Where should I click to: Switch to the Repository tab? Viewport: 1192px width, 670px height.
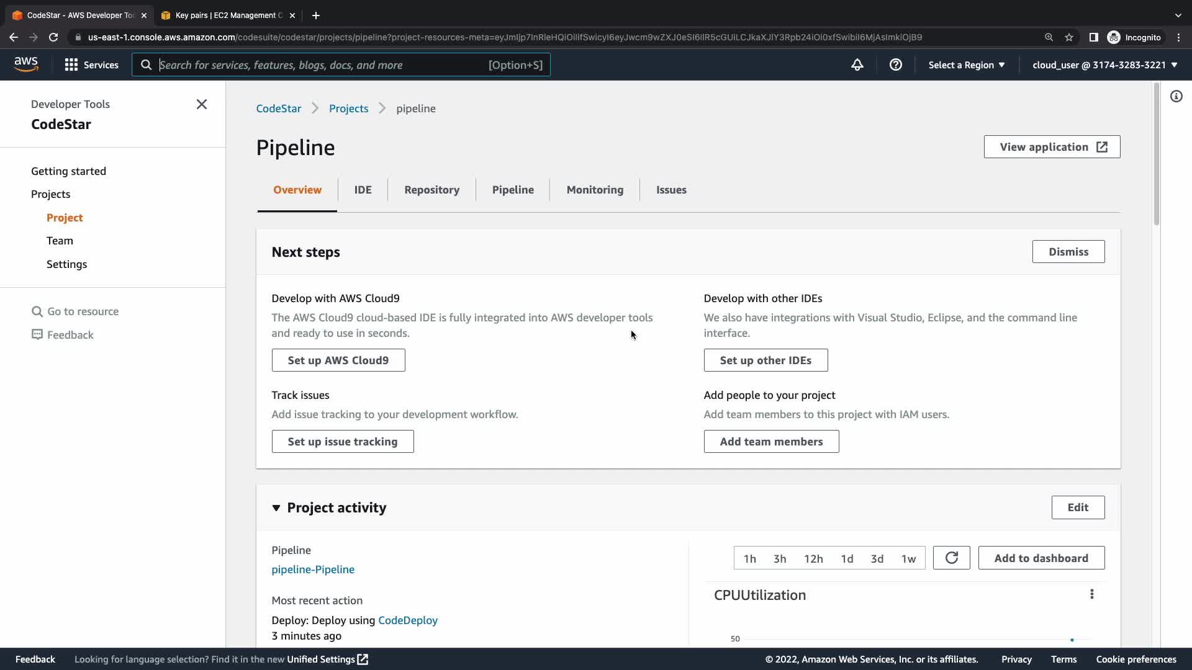pos(431,190)
